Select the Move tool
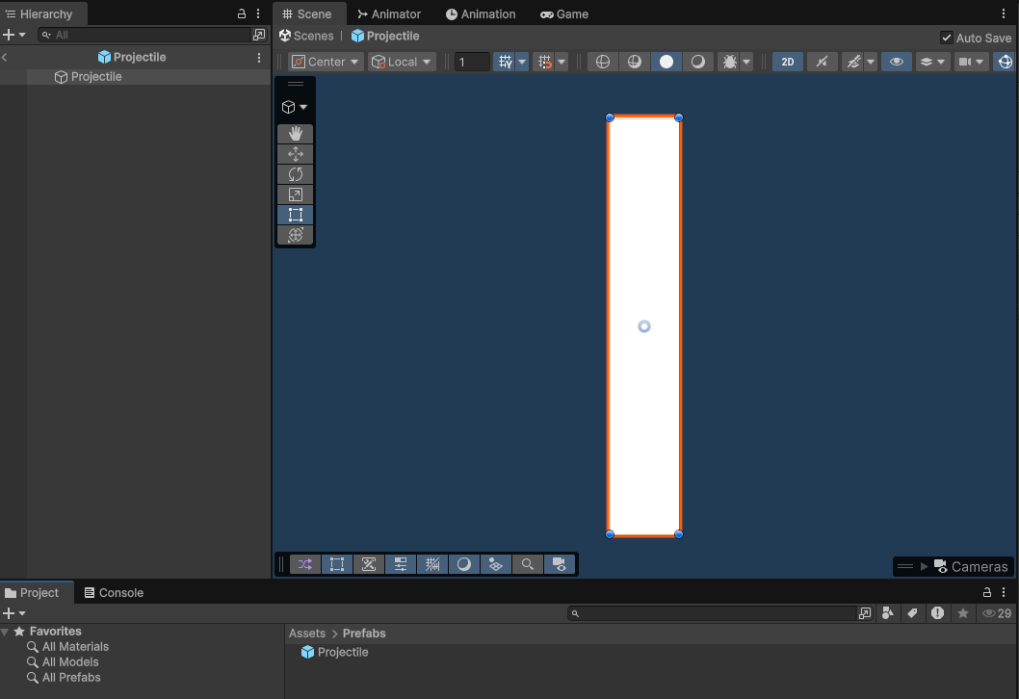This screenshot has height=699, width=1019. pyautogui.click(x=295, y=154)
